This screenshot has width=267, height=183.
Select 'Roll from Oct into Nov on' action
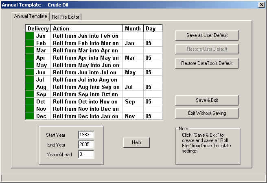pos(87,101)
